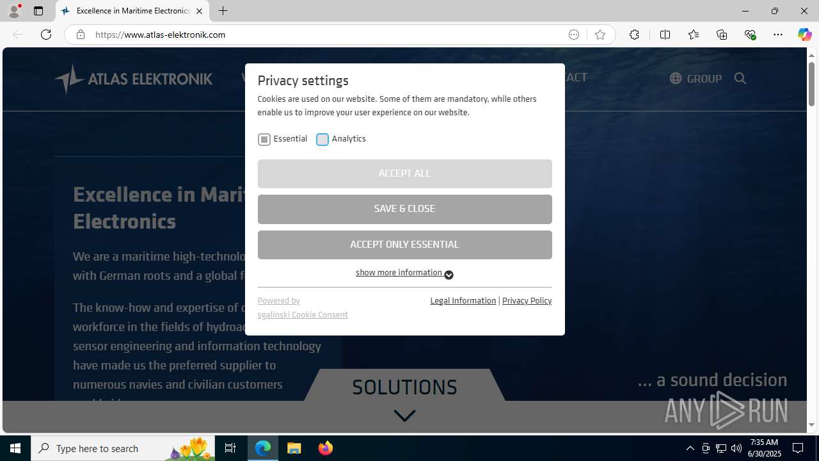The width and height of the screenshot is (819, 461).
Task: Toggle the Essential cookie checkbox
Action: 264,140
